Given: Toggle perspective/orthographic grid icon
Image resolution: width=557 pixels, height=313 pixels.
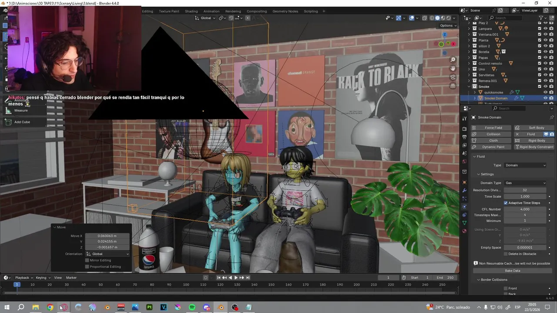Looking at the screenshot, I should click(453, 86).
